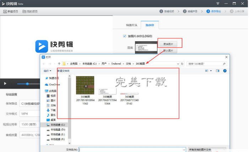Click the forward navigation arrow in dialog
The width and height of the screenshot is (249, 152).
tap(50, 64)
